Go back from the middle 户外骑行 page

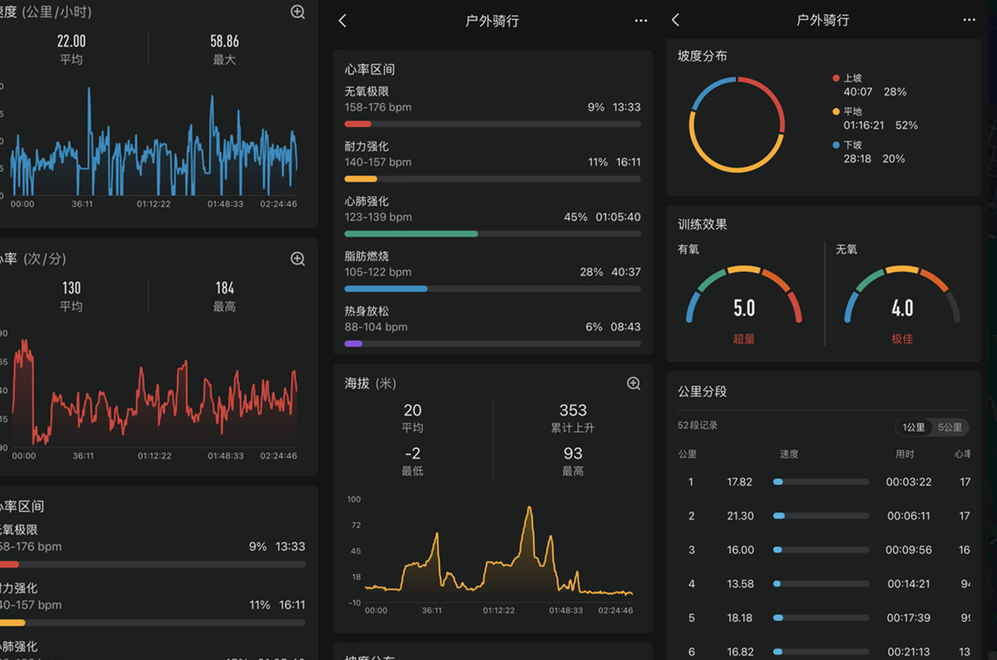[343, 21]
